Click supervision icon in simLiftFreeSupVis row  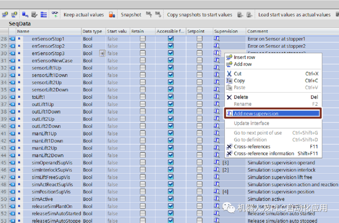(217, 177)
